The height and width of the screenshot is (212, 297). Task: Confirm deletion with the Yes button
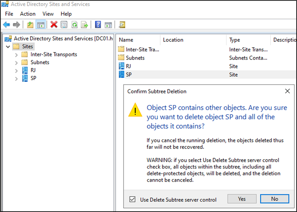(x=242, y=199)
